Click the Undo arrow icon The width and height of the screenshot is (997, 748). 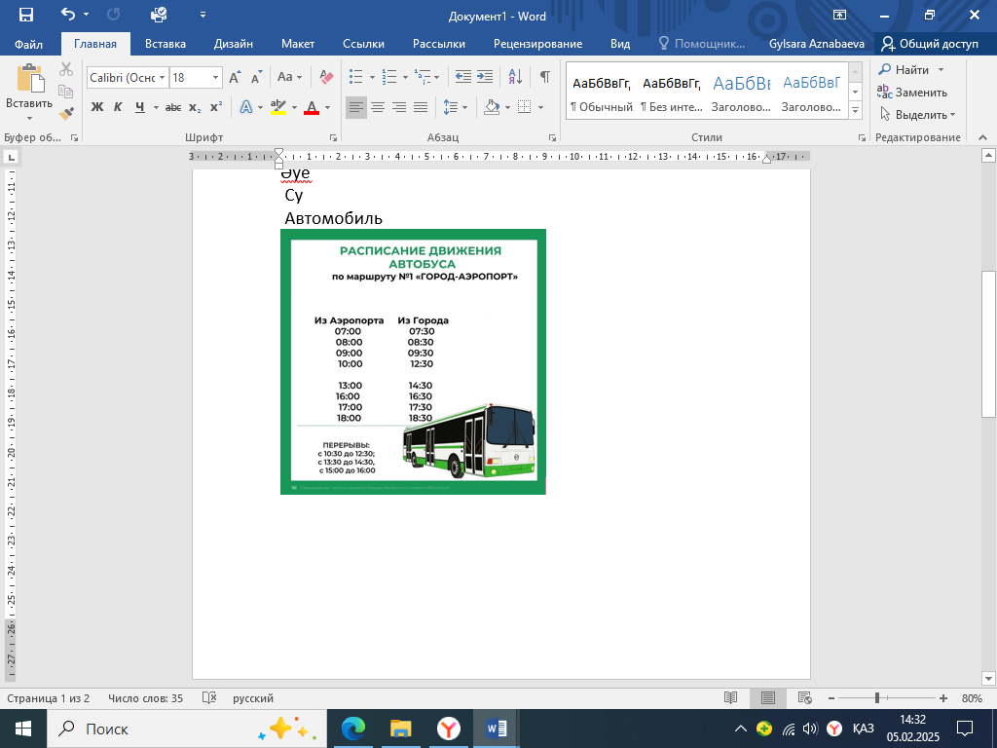pos(68,14)
